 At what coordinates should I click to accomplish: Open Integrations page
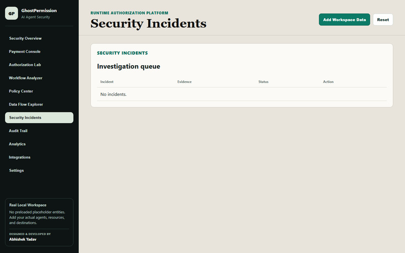[39, 157]
